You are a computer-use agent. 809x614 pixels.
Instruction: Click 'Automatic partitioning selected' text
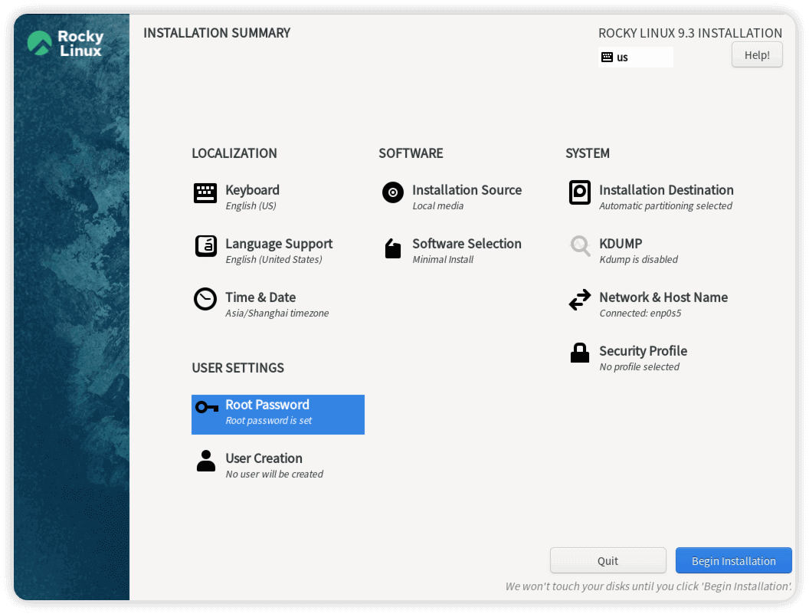coord(666,205)
